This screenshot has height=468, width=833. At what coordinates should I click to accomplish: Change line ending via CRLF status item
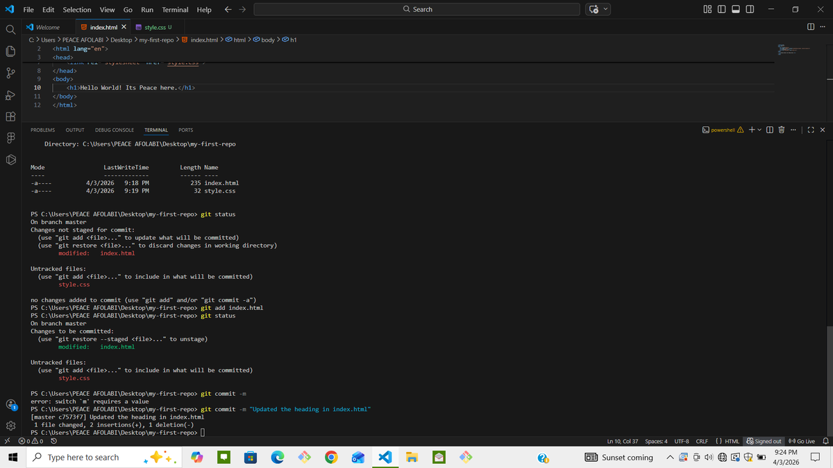(702, 441)
